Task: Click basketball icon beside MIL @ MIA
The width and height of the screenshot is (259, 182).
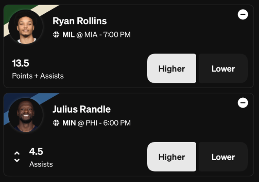Action: pos(56,35)
